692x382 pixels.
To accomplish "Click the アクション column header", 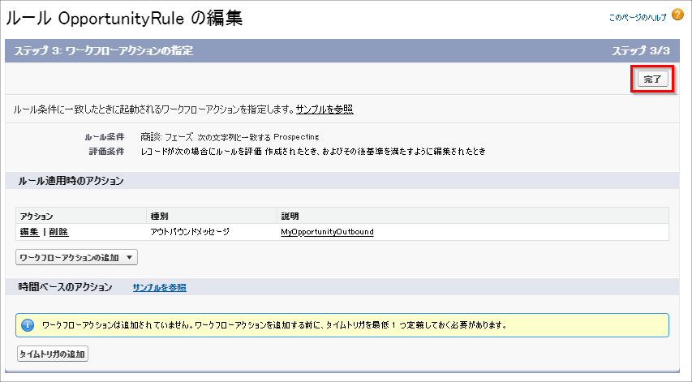I will pyautogui.click(x=37, y=217).
